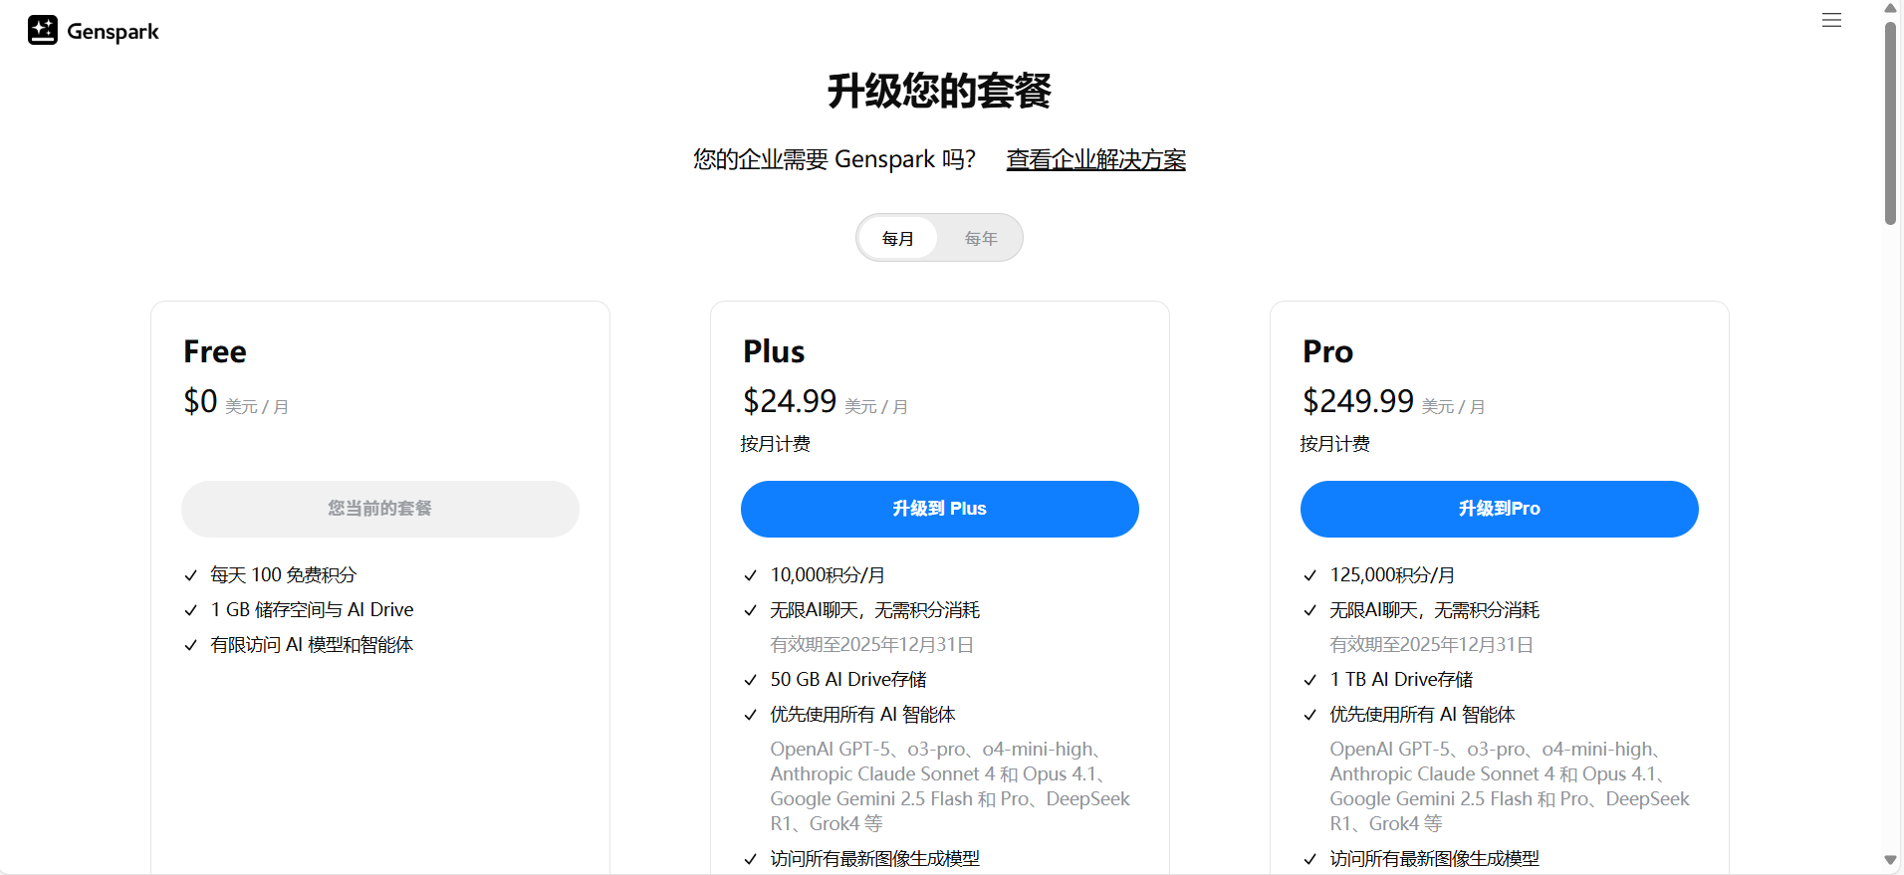Viewport: 1904px width, 875px height.
Task: Click checkmark beside 10,000积分/月
Action: point(751,575)
